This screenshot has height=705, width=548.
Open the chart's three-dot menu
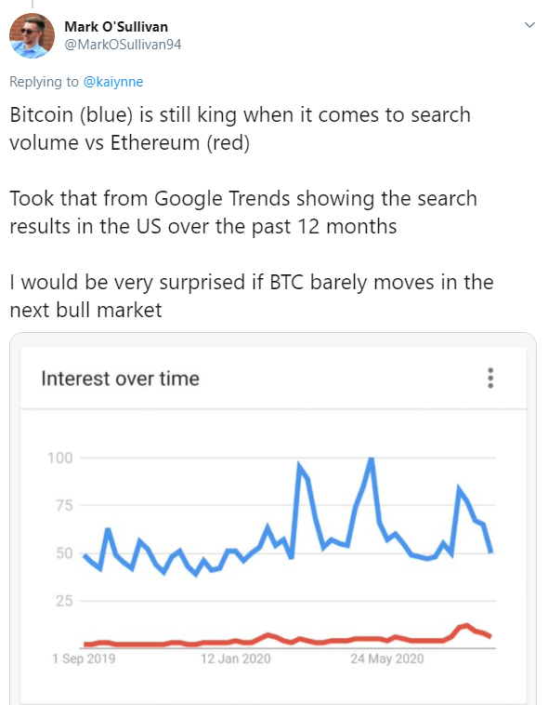(490, 378)
